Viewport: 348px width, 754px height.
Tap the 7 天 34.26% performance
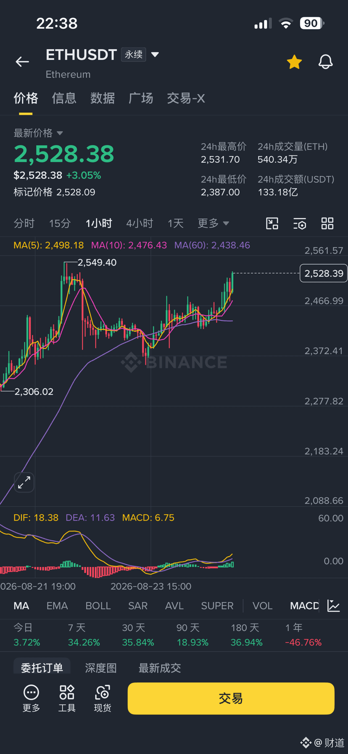tap(84, 635)
